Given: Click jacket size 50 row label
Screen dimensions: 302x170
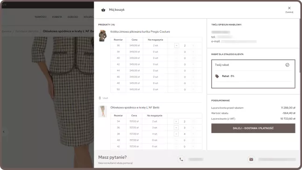Looking at the screenshot, I should [118, 89].
